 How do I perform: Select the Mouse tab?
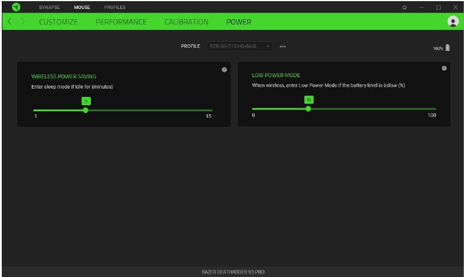[82, 7]
